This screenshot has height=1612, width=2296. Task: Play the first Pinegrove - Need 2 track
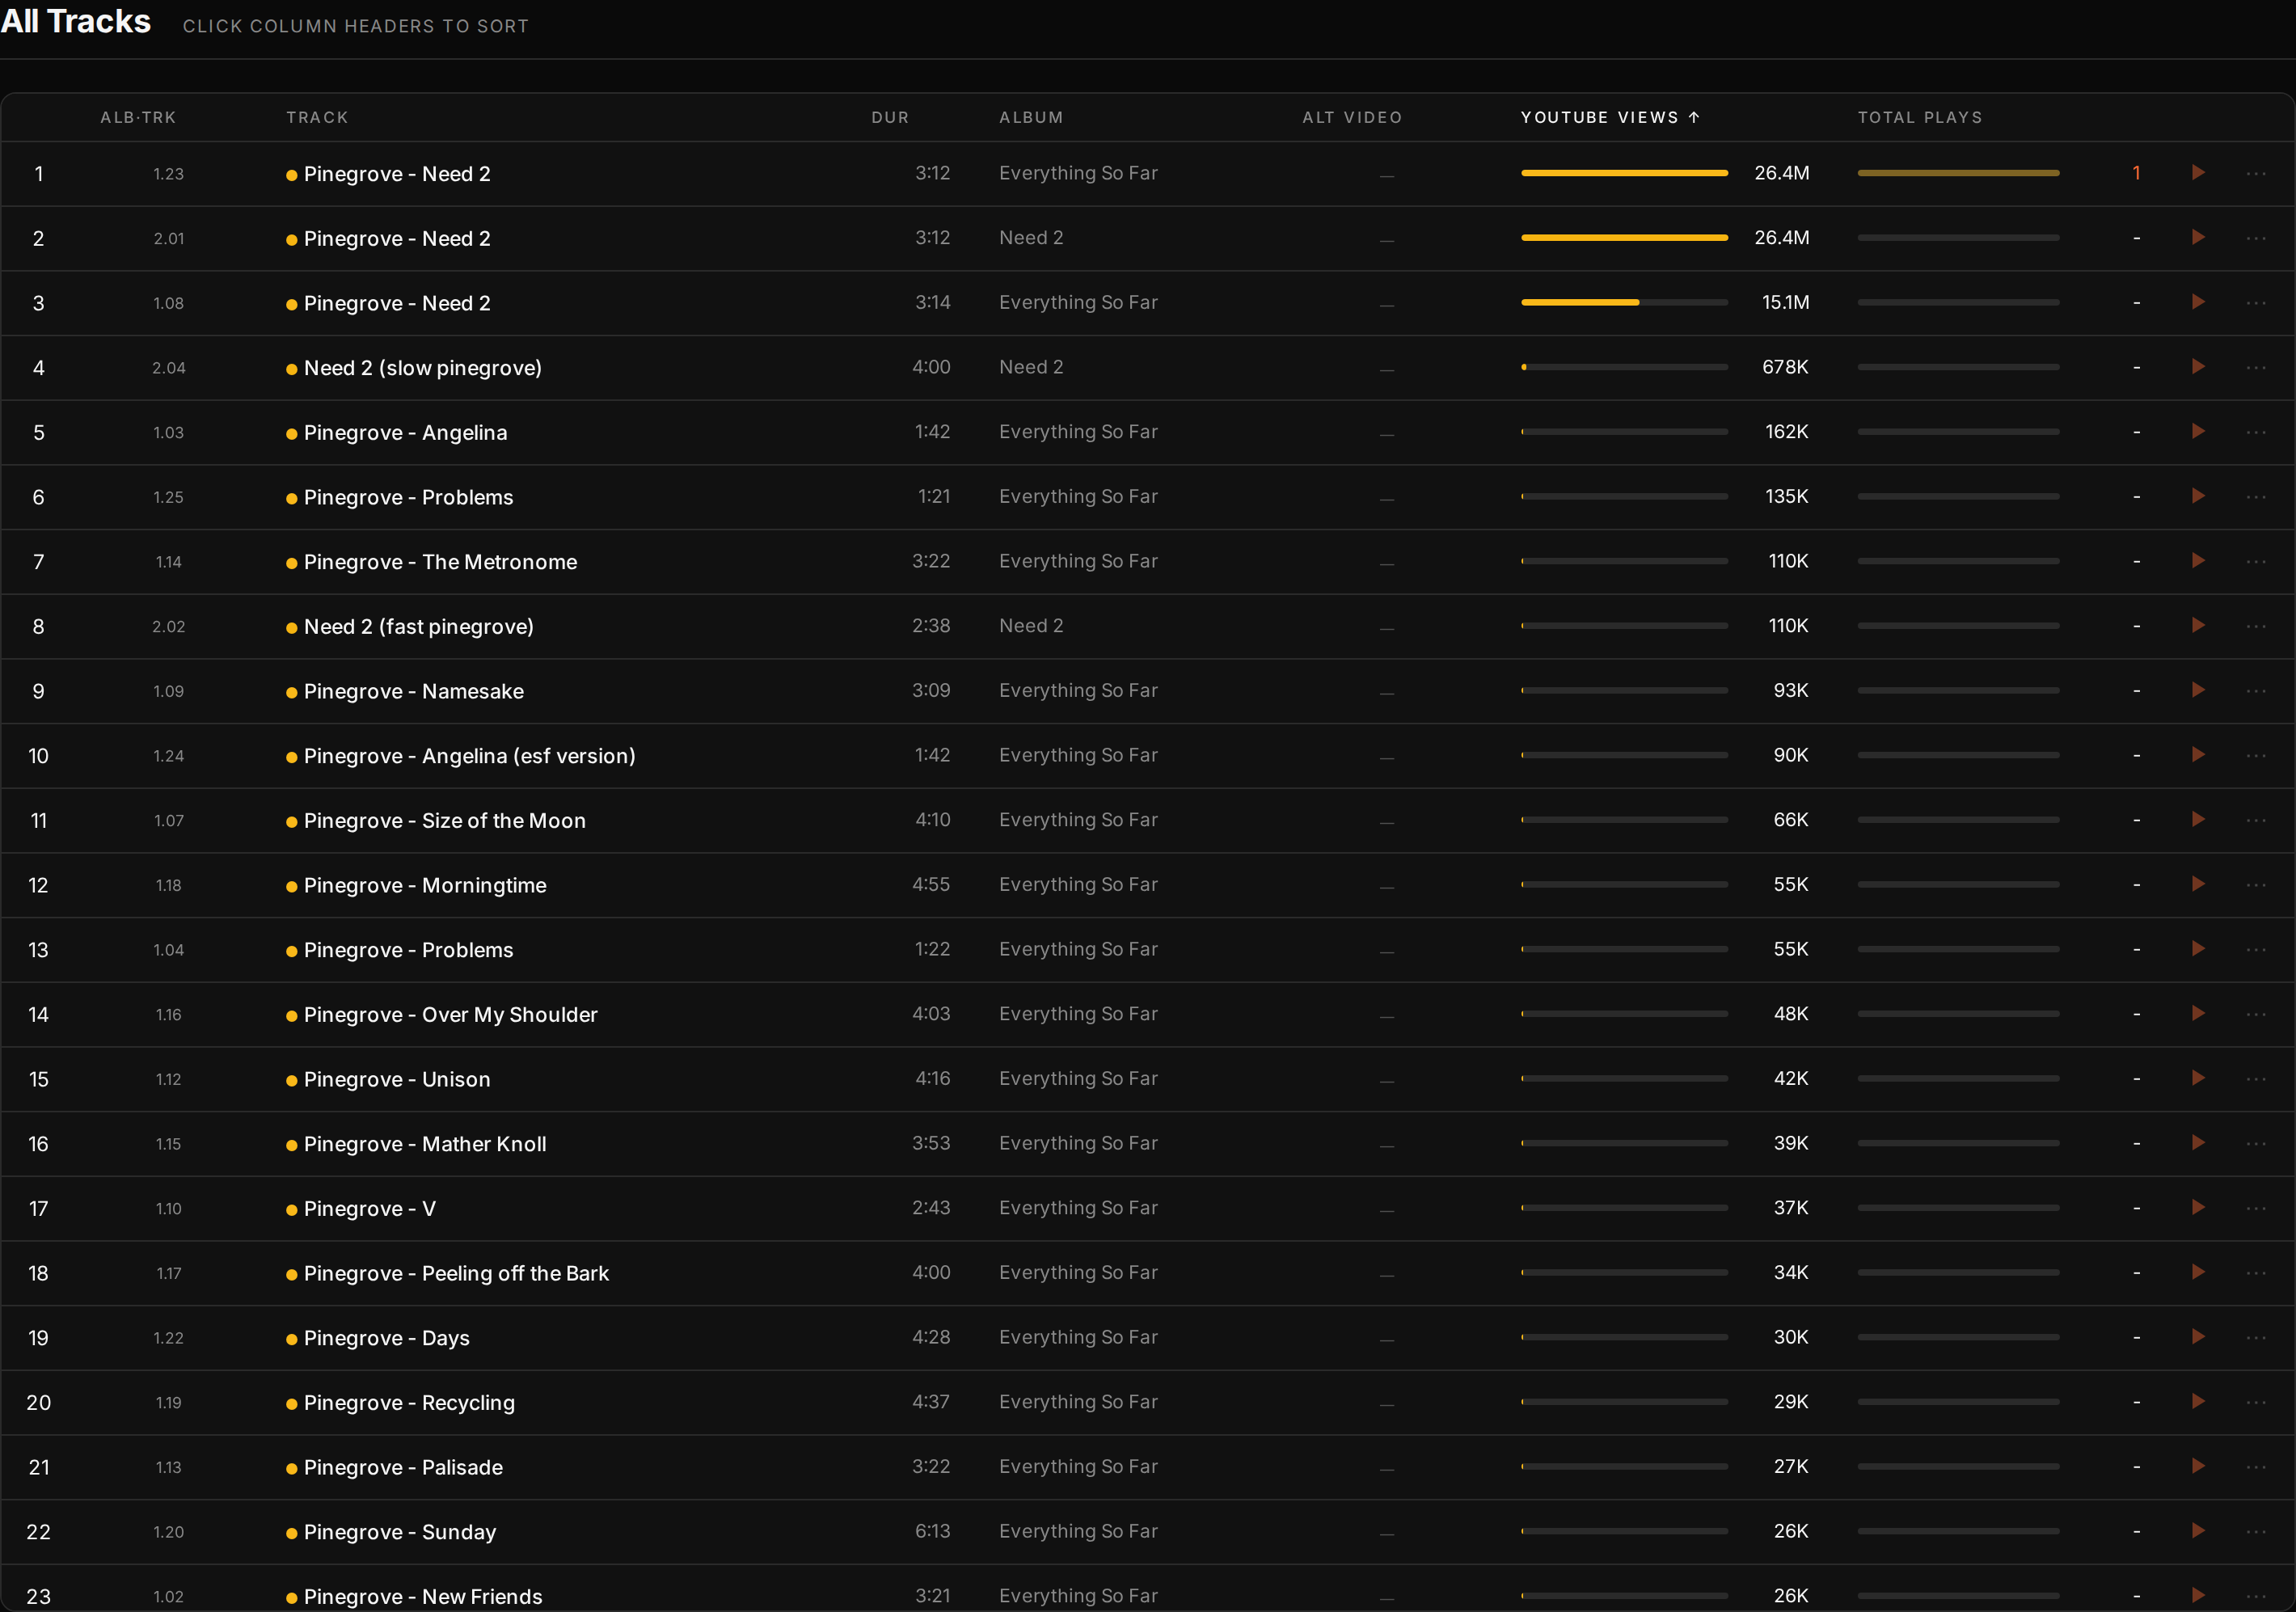tap(2198, 173)
